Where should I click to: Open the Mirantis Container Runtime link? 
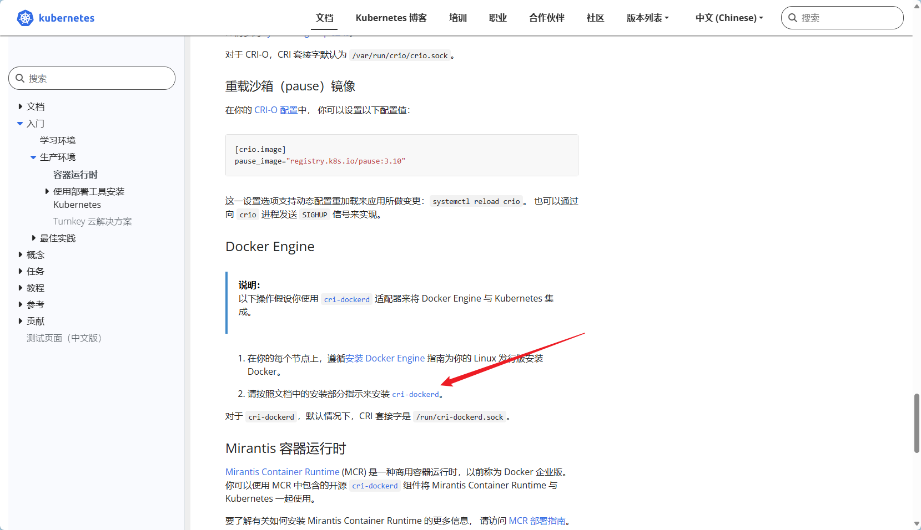283,472
